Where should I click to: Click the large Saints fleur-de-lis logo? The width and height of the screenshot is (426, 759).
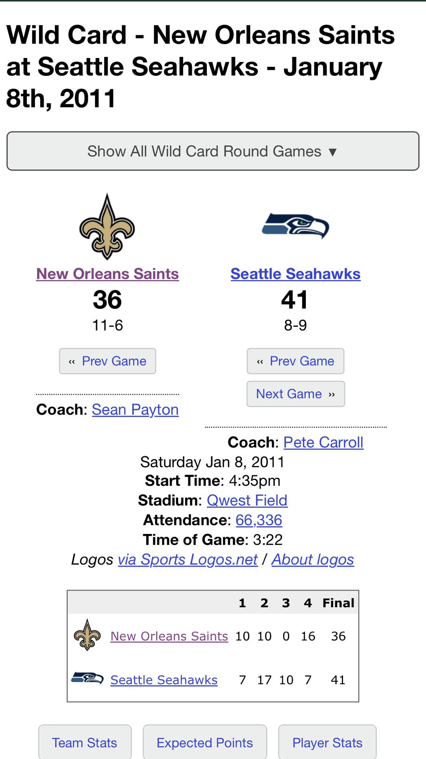pos(107,227)
